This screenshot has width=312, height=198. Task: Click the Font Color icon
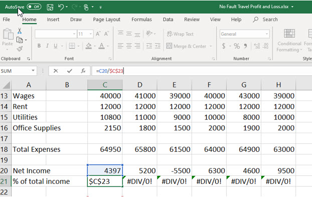click(x=102, y=46)
